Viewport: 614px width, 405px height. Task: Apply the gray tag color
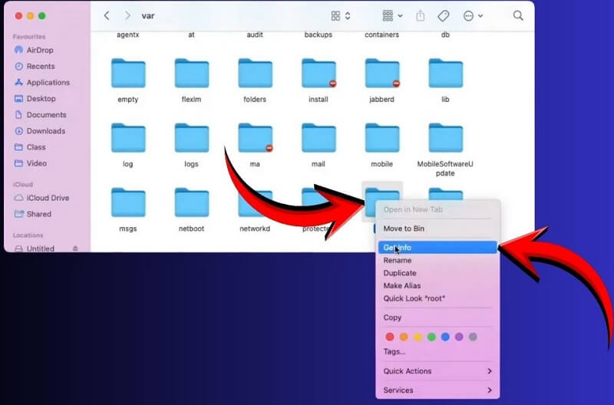pos(473,337)
